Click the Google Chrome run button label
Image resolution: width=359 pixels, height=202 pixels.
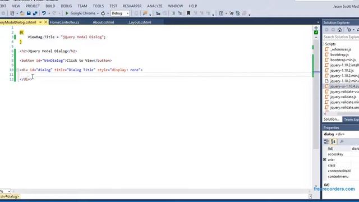(82, 13)
